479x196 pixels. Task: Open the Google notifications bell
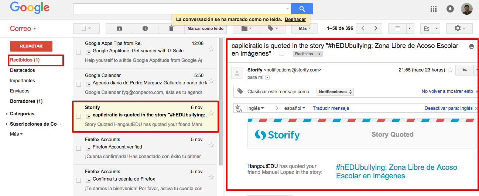(450, 9)
